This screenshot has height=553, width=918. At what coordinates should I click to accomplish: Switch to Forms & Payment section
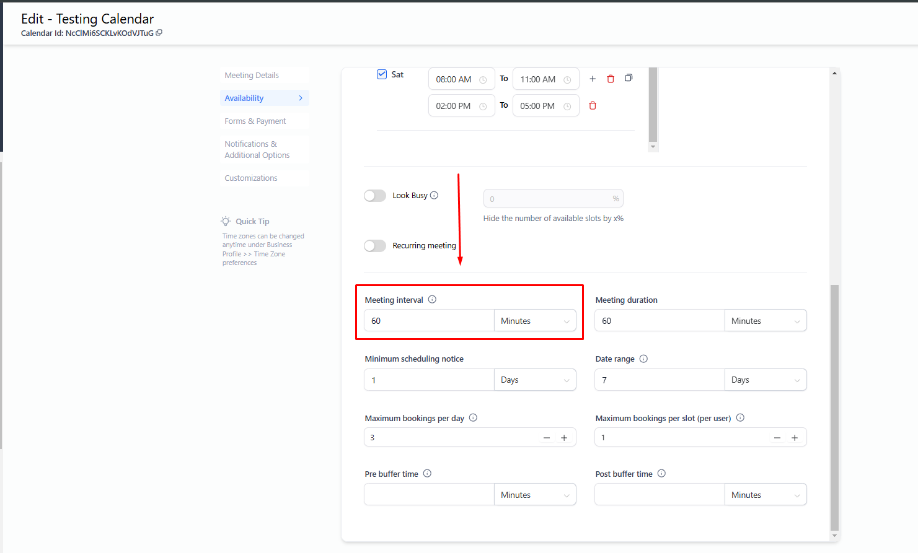(255, 121)
